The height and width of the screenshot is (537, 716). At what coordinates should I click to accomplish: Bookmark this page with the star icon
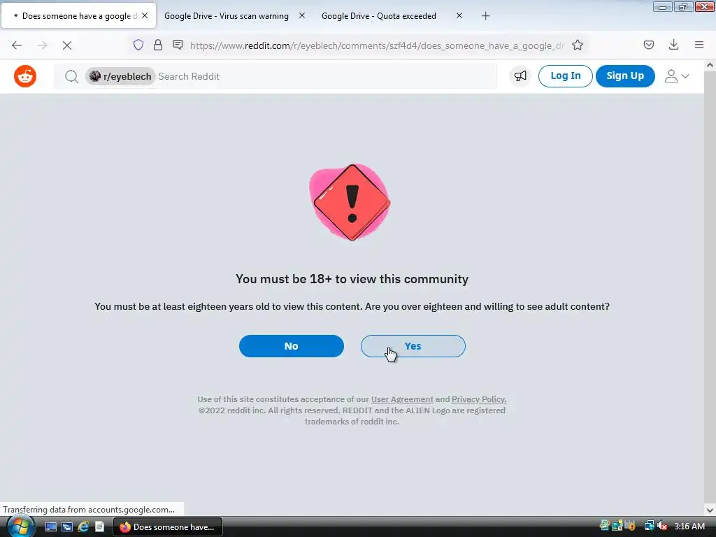click(578, 45)
